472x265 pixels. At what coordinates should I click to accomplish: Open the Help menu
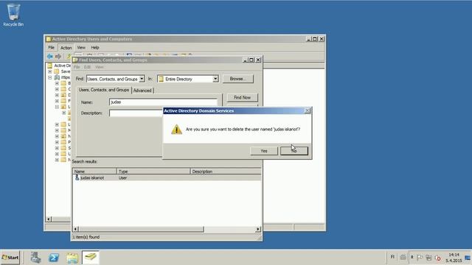pos(95,47)
